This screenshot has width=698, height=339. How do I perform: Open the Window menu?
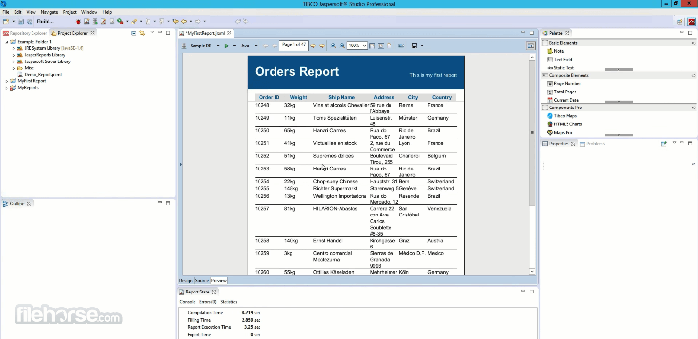tap(89, 12)
